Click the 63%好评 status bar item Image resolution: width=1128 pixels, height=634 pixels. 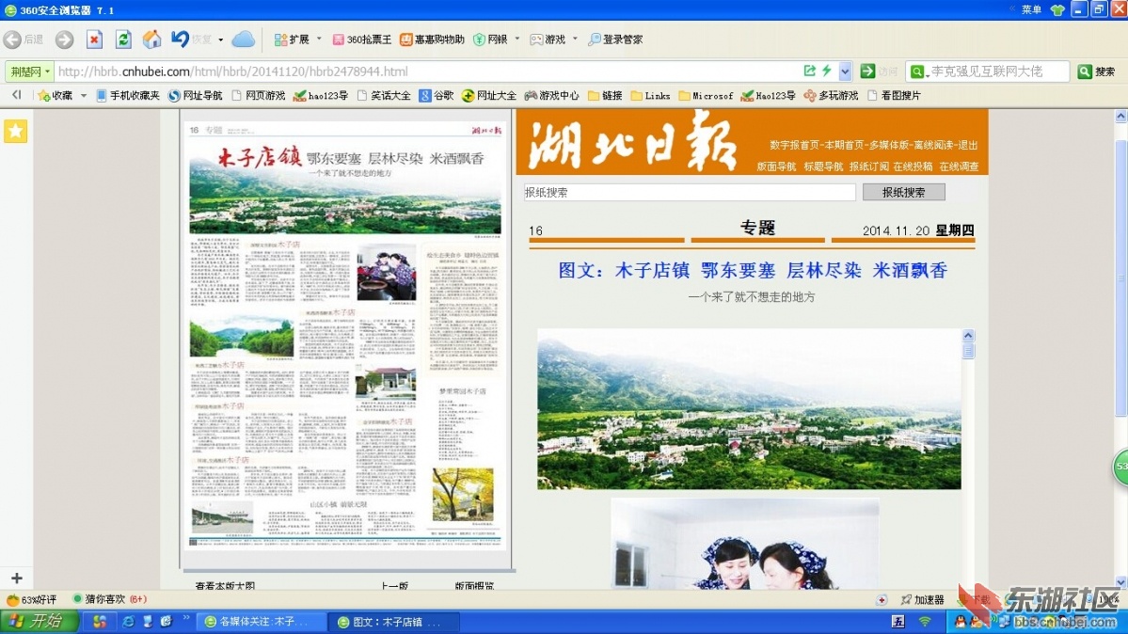(x=32, y=599)
